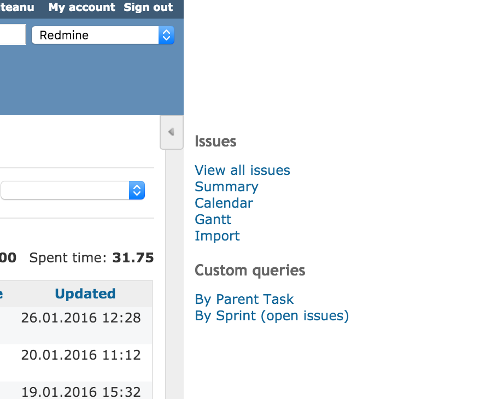Screen dimensions: 492x399
Task: Open By Parent Task custom query
Action: point(244,300)
